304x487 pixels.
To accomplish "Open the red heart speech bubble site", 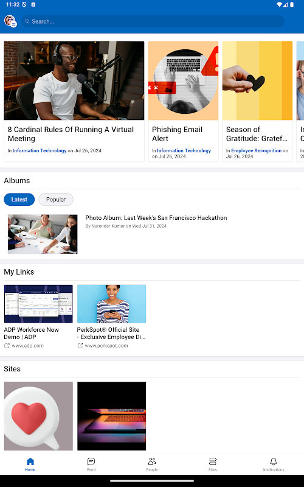I will (38, 416).
